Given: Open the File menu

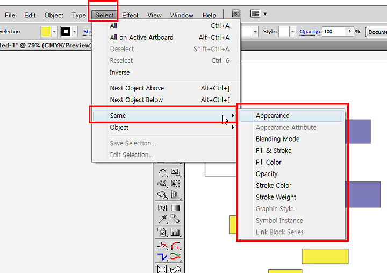Looking at the screenshot, I should pyautogui.click(x=10, y=15).
